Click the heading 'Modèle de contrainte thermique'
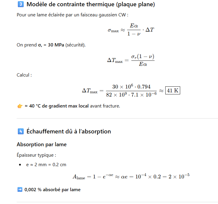 point(91,4)
